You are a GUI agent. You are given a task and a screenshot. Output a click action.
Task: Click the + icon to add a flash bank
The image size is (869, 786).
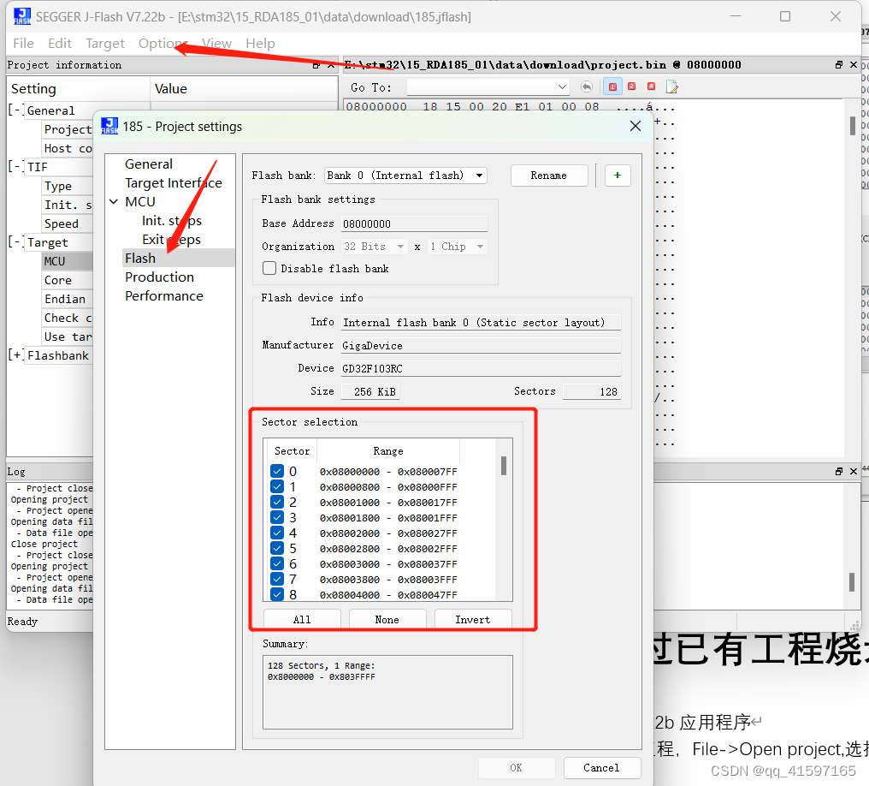[x=618, y=175]
